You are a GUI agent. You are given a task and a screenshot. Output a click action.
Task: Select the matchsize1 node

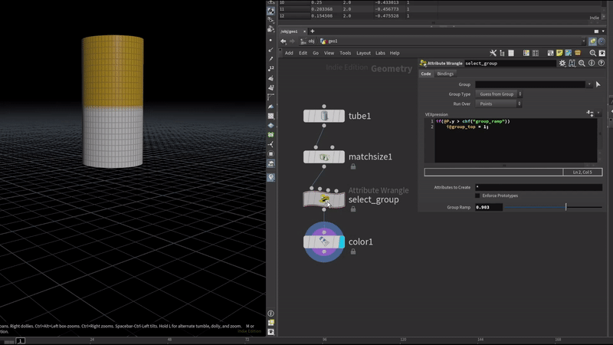pos(324,157)
